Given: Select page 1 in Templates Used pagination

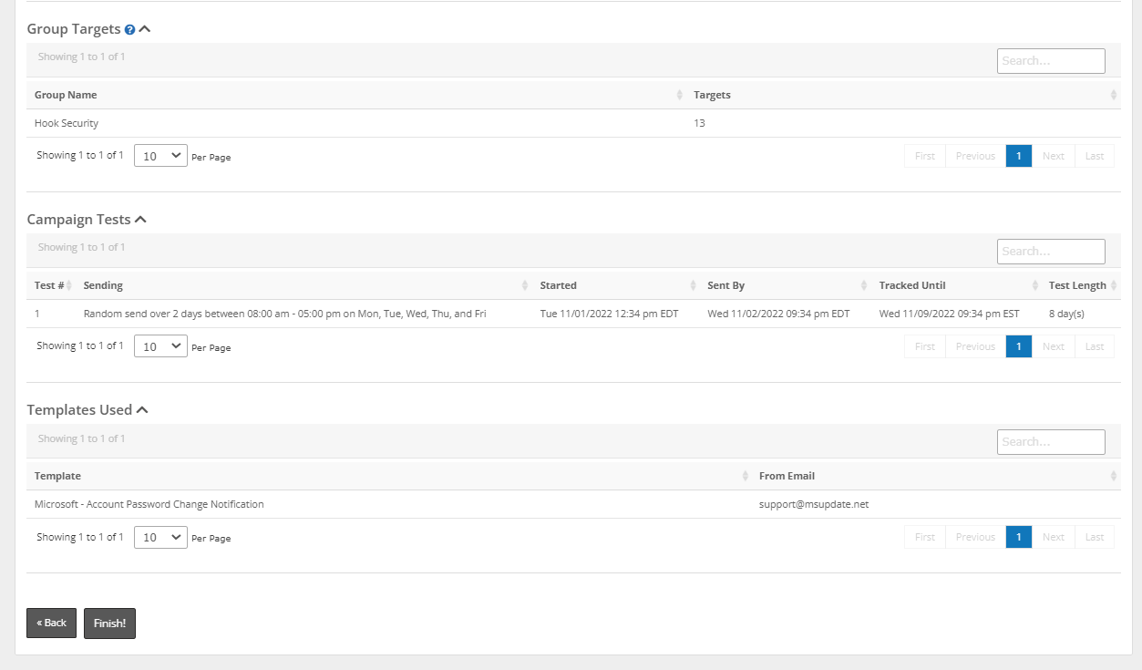Looking at the screenshot, I should pos(1019,537).
